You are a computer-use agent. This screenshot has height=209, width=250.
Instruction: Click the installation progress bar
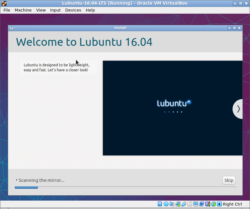click(x=125, y=188)
